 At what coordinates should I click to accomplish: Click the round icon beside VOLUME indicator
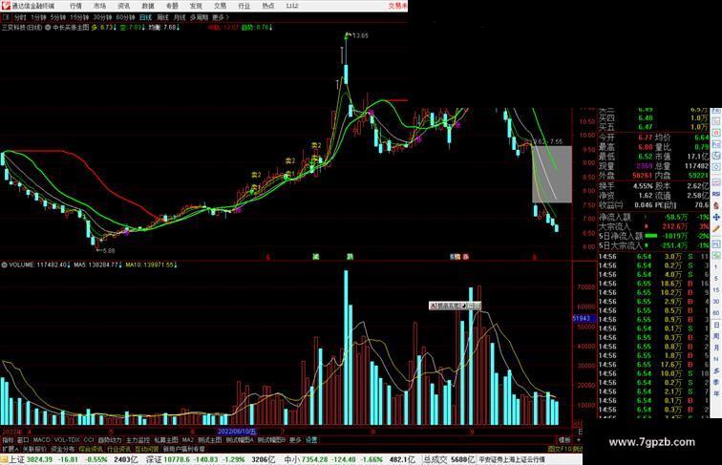click(x=4, y=265)
